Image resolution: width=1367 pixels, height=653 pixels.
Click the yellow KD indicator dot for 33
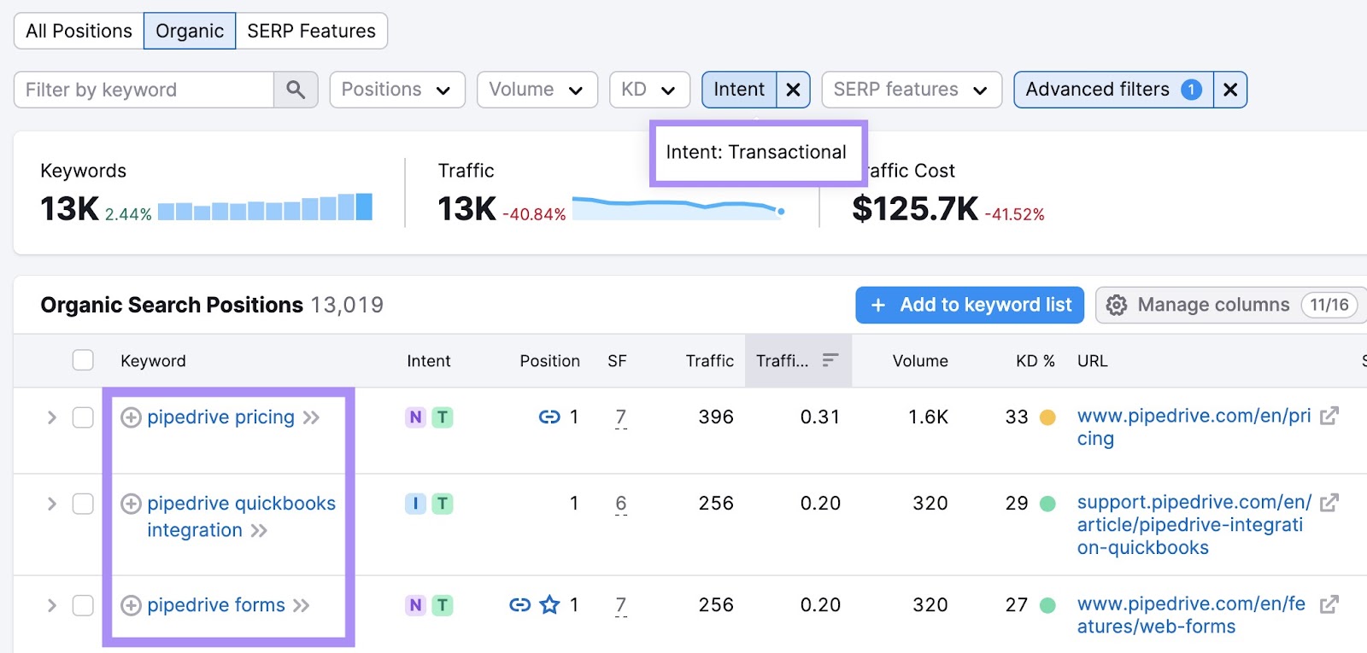[x=1047, y=417]
